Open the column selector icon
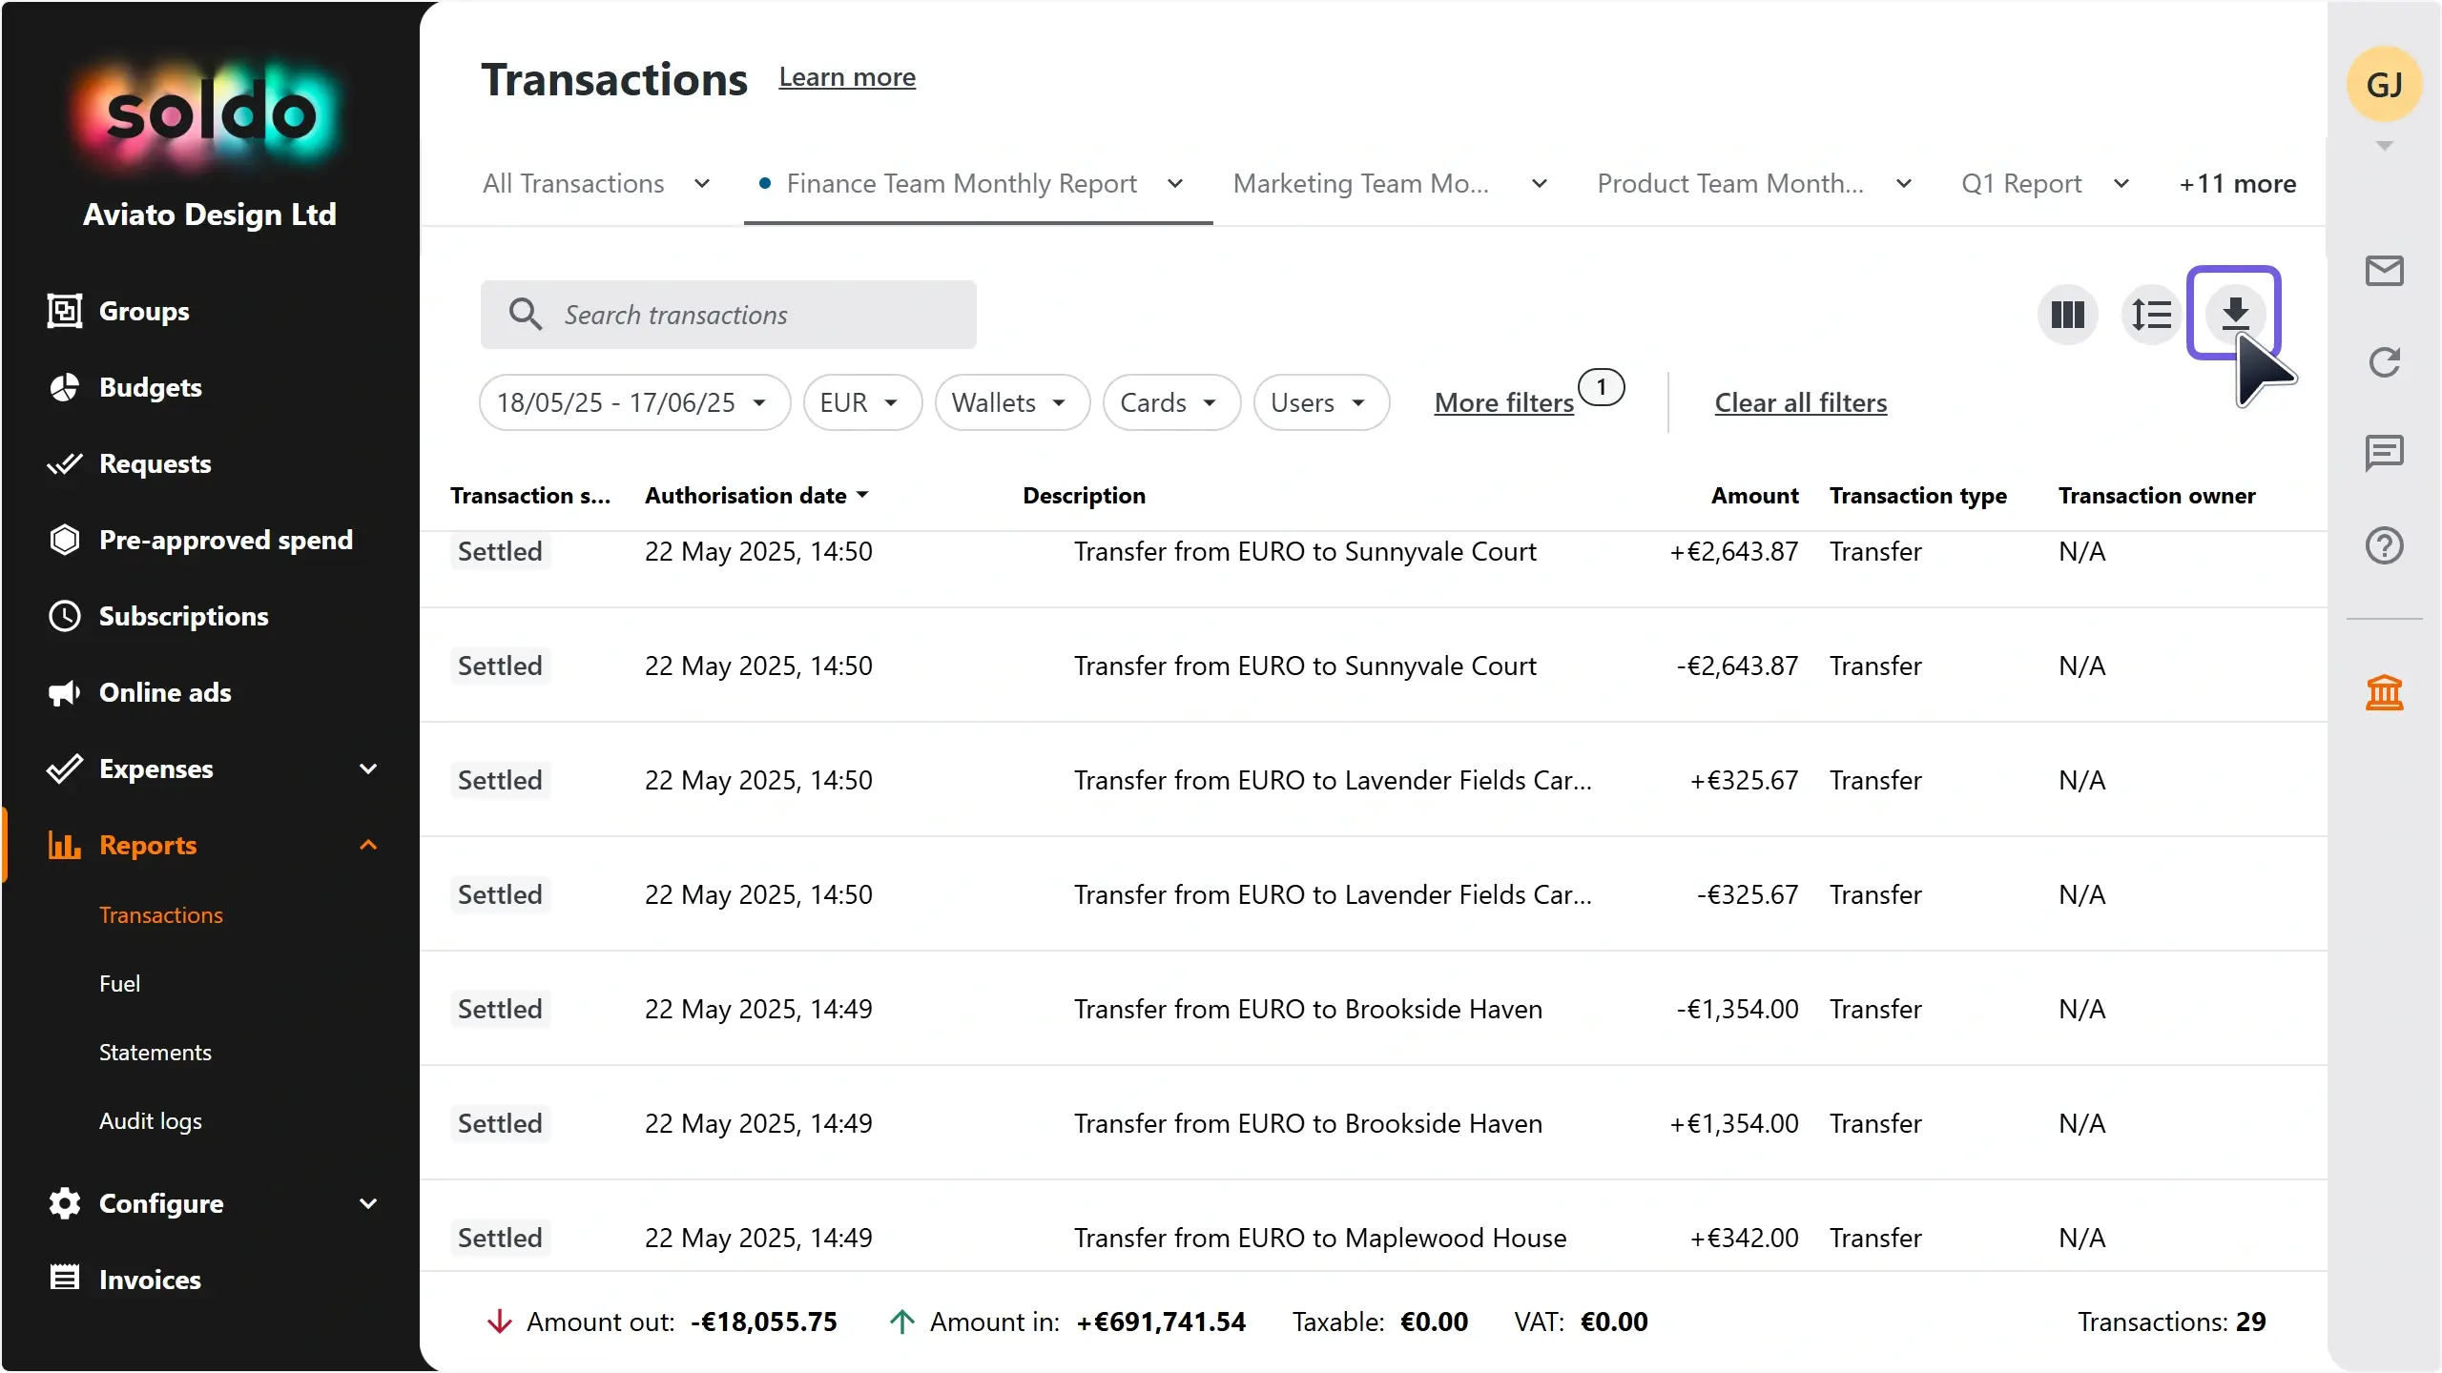 click(x=2067, y=315)
